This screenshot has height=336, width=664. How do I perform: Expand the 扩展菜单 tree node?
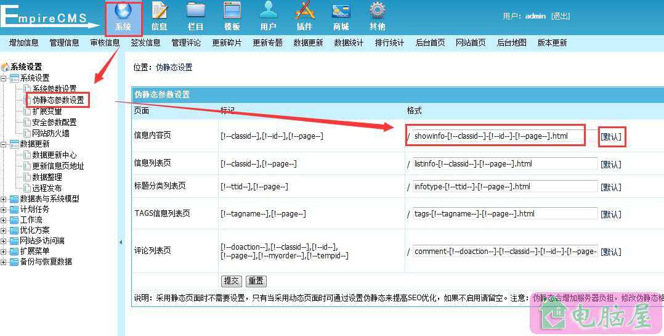click(4, 252)
